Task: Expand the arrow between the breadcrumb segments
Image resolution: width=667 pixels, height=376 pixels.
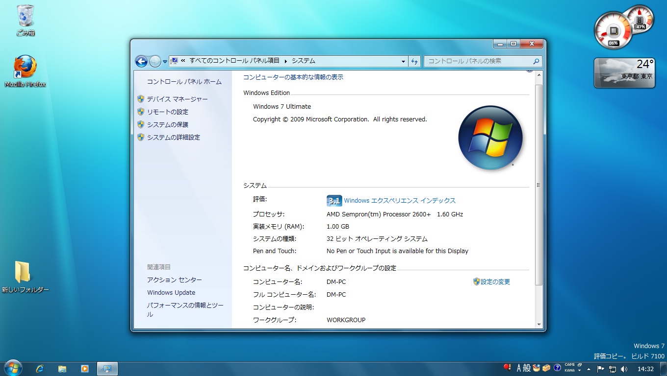Action: (x=286, y=61)
